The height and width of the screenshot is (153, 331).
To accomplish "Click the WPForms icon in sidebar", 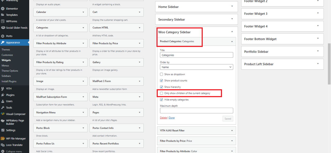I will click(x=3, y=21).
